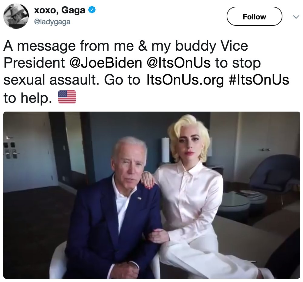Play the embedded tweet video
The image size is (303, 282).
(152, 195)
